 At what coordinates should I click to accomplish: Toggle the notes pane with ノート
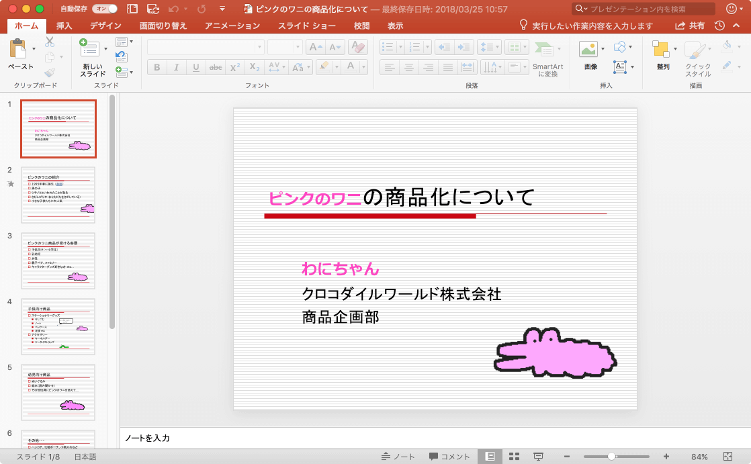click(398, 457)
